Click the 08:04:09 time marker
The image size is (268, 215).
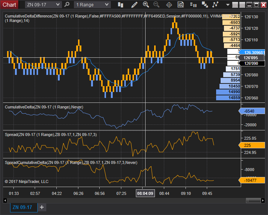click(x=145, y=193)
